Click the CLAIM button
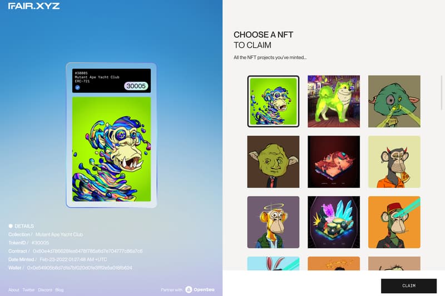This screenshot has width=445, height=296. (409, 286)
